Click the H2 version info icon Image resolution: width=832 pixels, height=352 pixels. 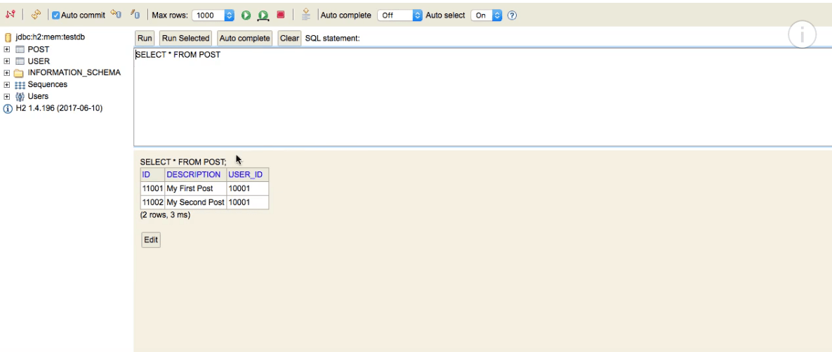(8, 108)
